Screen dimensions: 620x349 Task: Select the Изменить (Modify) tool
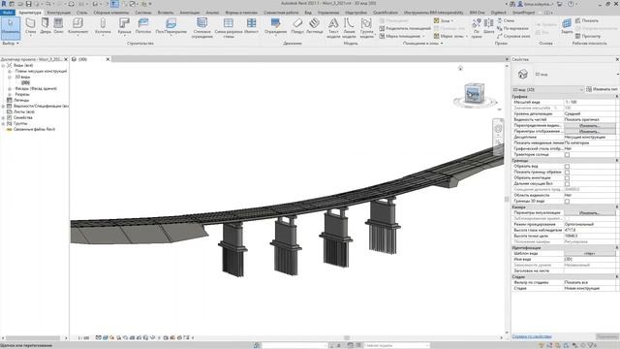pos(11,27)
